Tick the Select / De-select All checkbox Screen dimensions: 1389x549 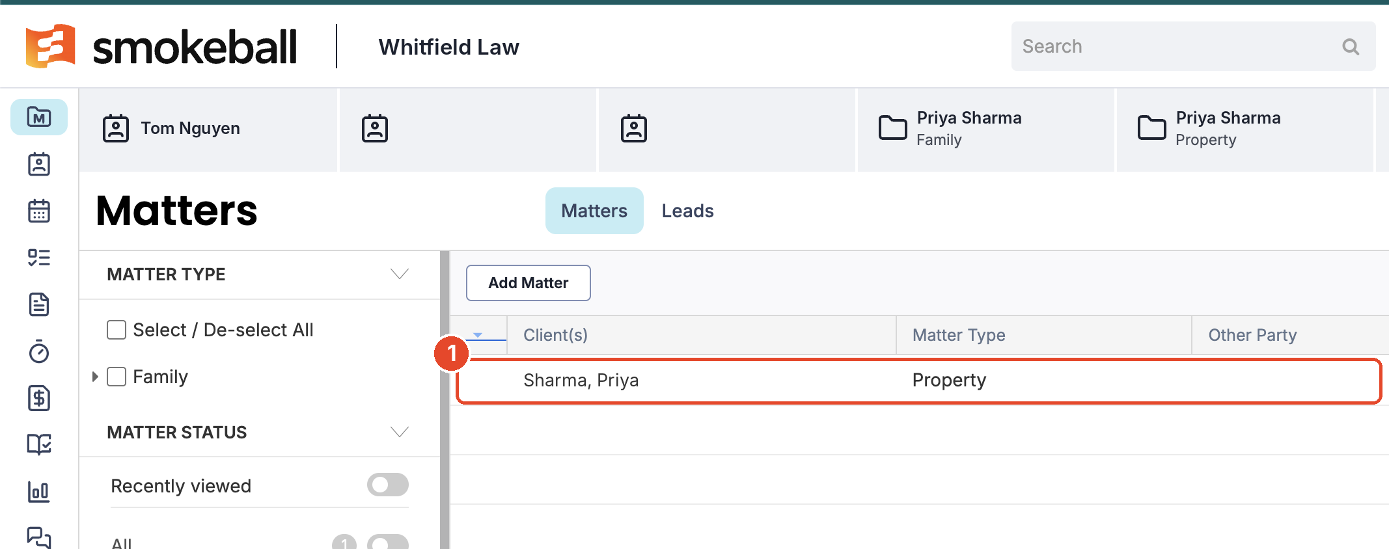pos(117,330)
